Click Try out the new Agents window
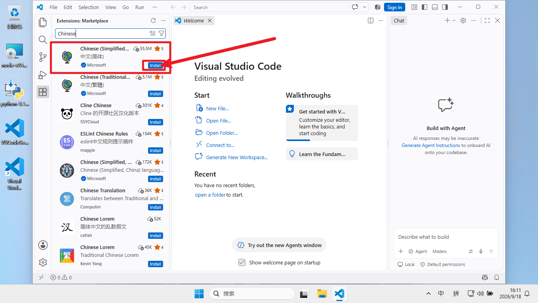This screenshot has height=303, width=538. [279, 245]
